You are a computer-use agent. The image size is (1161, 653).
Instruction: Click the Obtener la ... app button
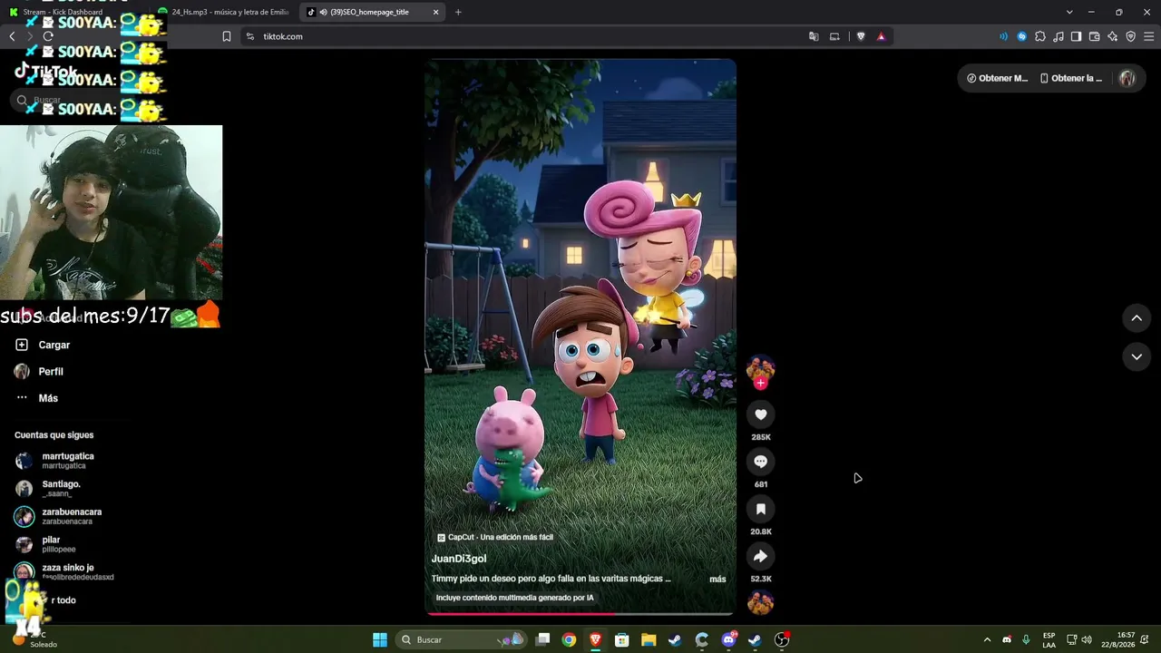point(1071,78)
